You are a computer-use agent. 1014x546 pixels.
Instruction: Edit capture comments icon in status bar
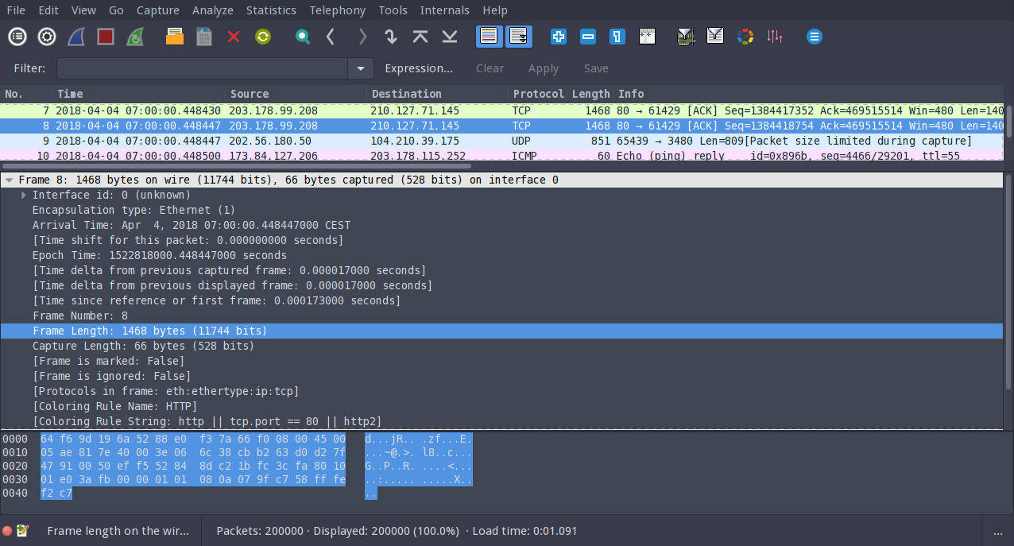[x=22, y=531]
